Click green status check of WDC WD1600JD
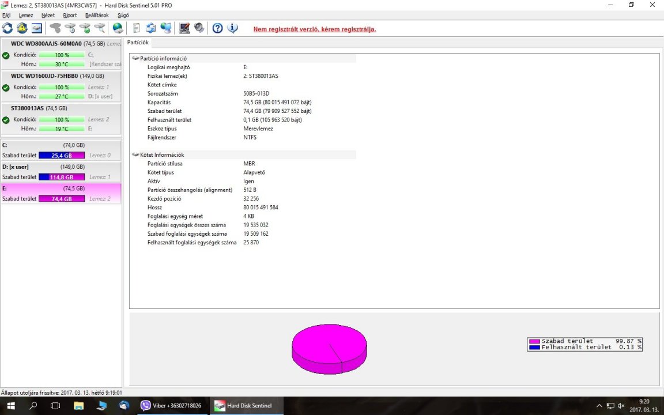 [x=6, y=88]
